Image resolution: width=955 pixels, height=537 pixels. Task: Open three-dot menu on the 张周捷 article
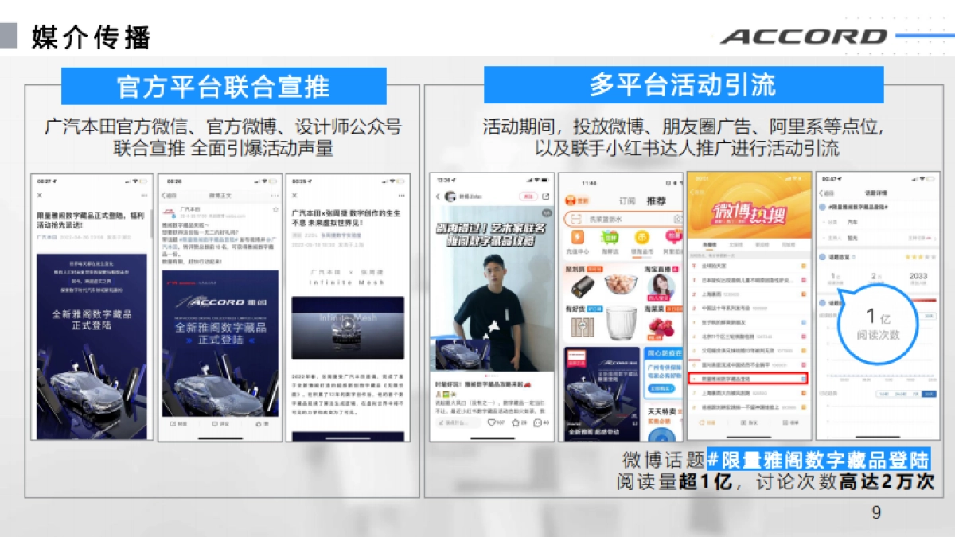click(x=400, y=195)
